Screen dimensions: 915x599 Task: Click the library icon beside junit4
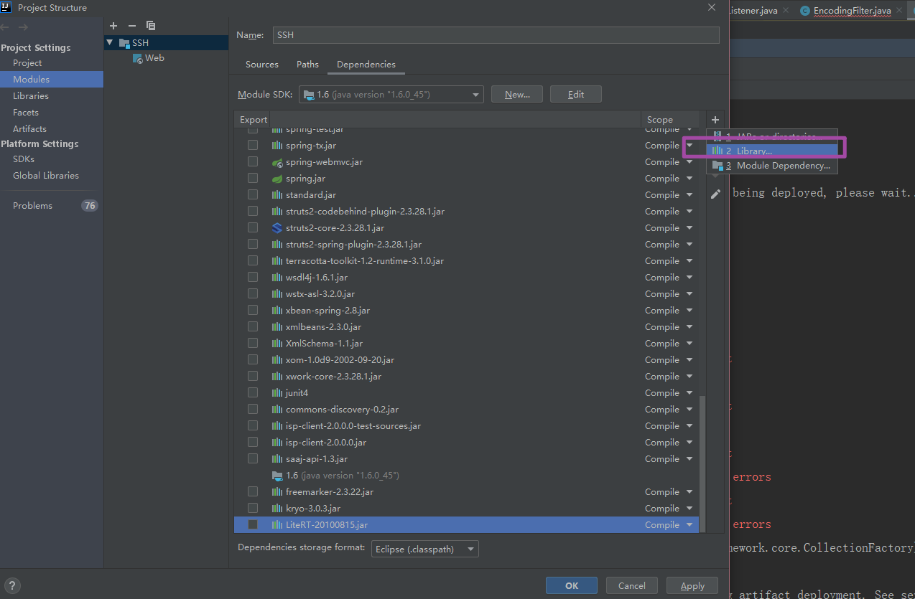click(x=277, y=393)
